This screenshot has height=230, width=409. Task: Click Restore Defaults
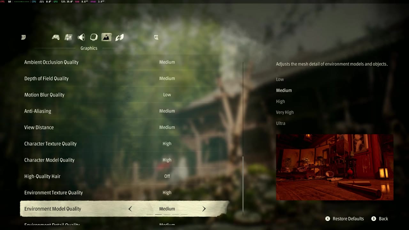(x=344, y=219)
